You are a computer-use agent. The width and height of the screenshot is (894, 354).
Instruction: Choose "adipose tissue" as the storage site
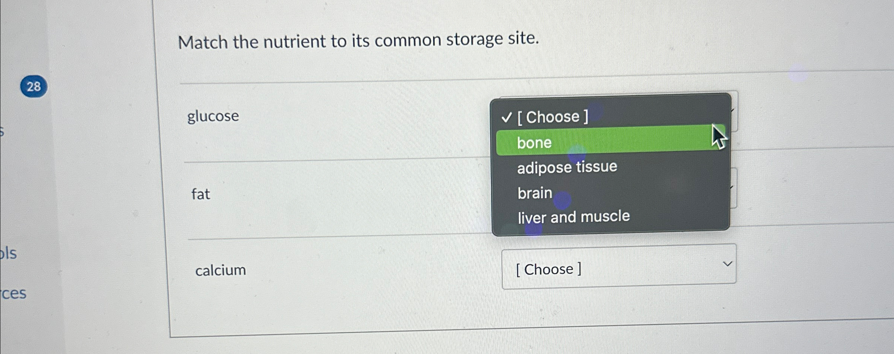(x=567, y=167)
